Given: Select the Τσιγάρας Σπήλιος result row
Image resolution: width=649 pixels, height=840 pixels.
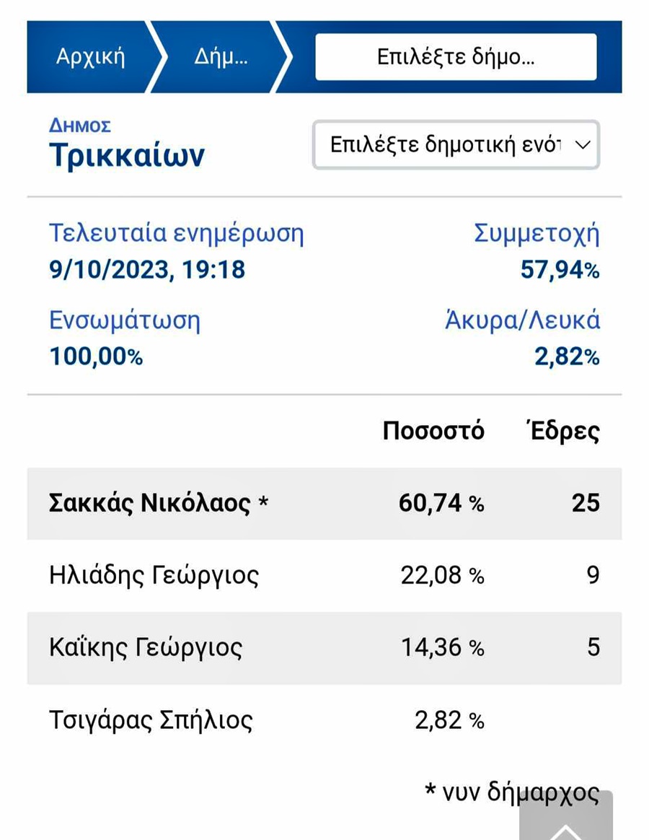Looking at the screenshot, I should (x=324, y=720).
